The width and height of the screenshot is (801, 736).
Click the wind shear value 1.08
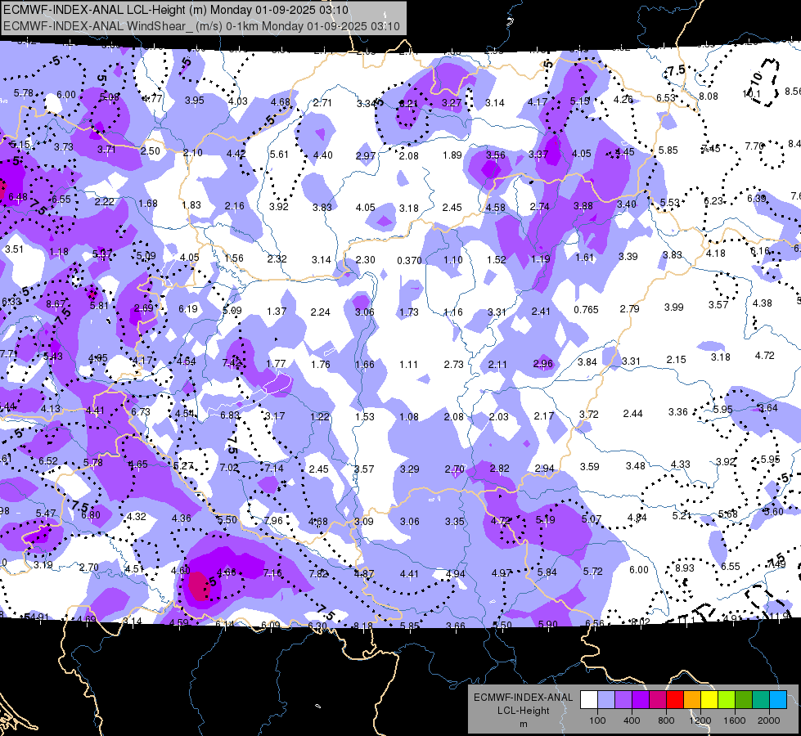(x=408, y=417)
